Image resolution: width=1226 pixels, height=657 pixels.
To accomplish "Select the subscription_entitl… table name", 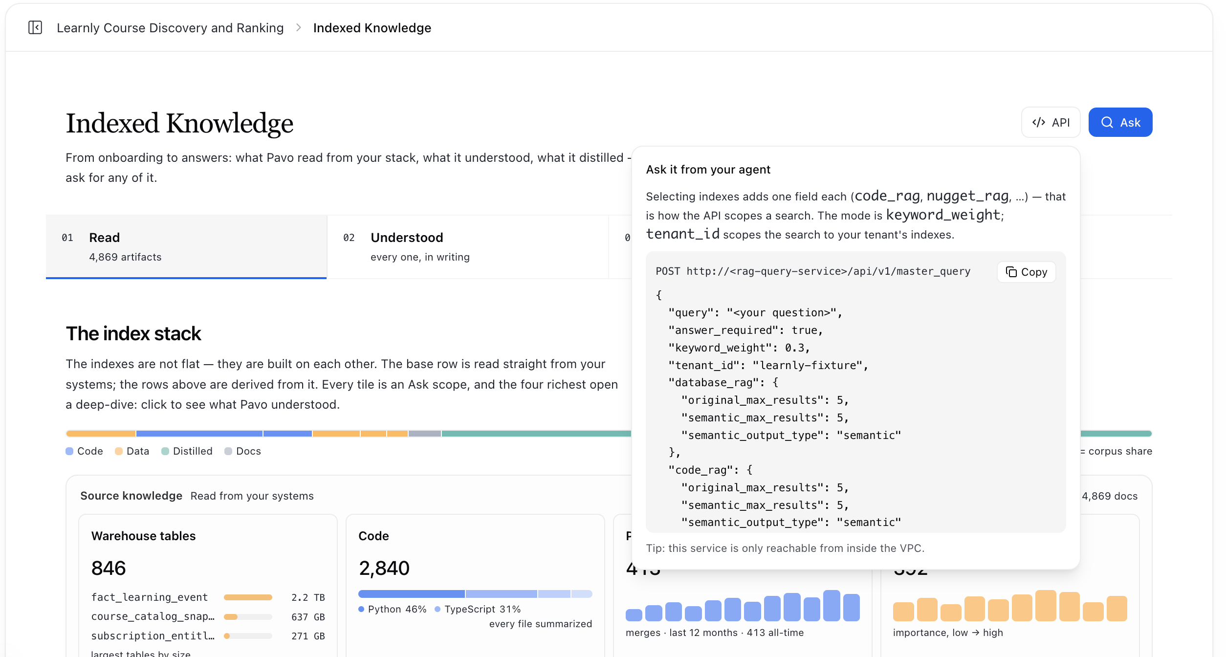I will coord(153,636).
